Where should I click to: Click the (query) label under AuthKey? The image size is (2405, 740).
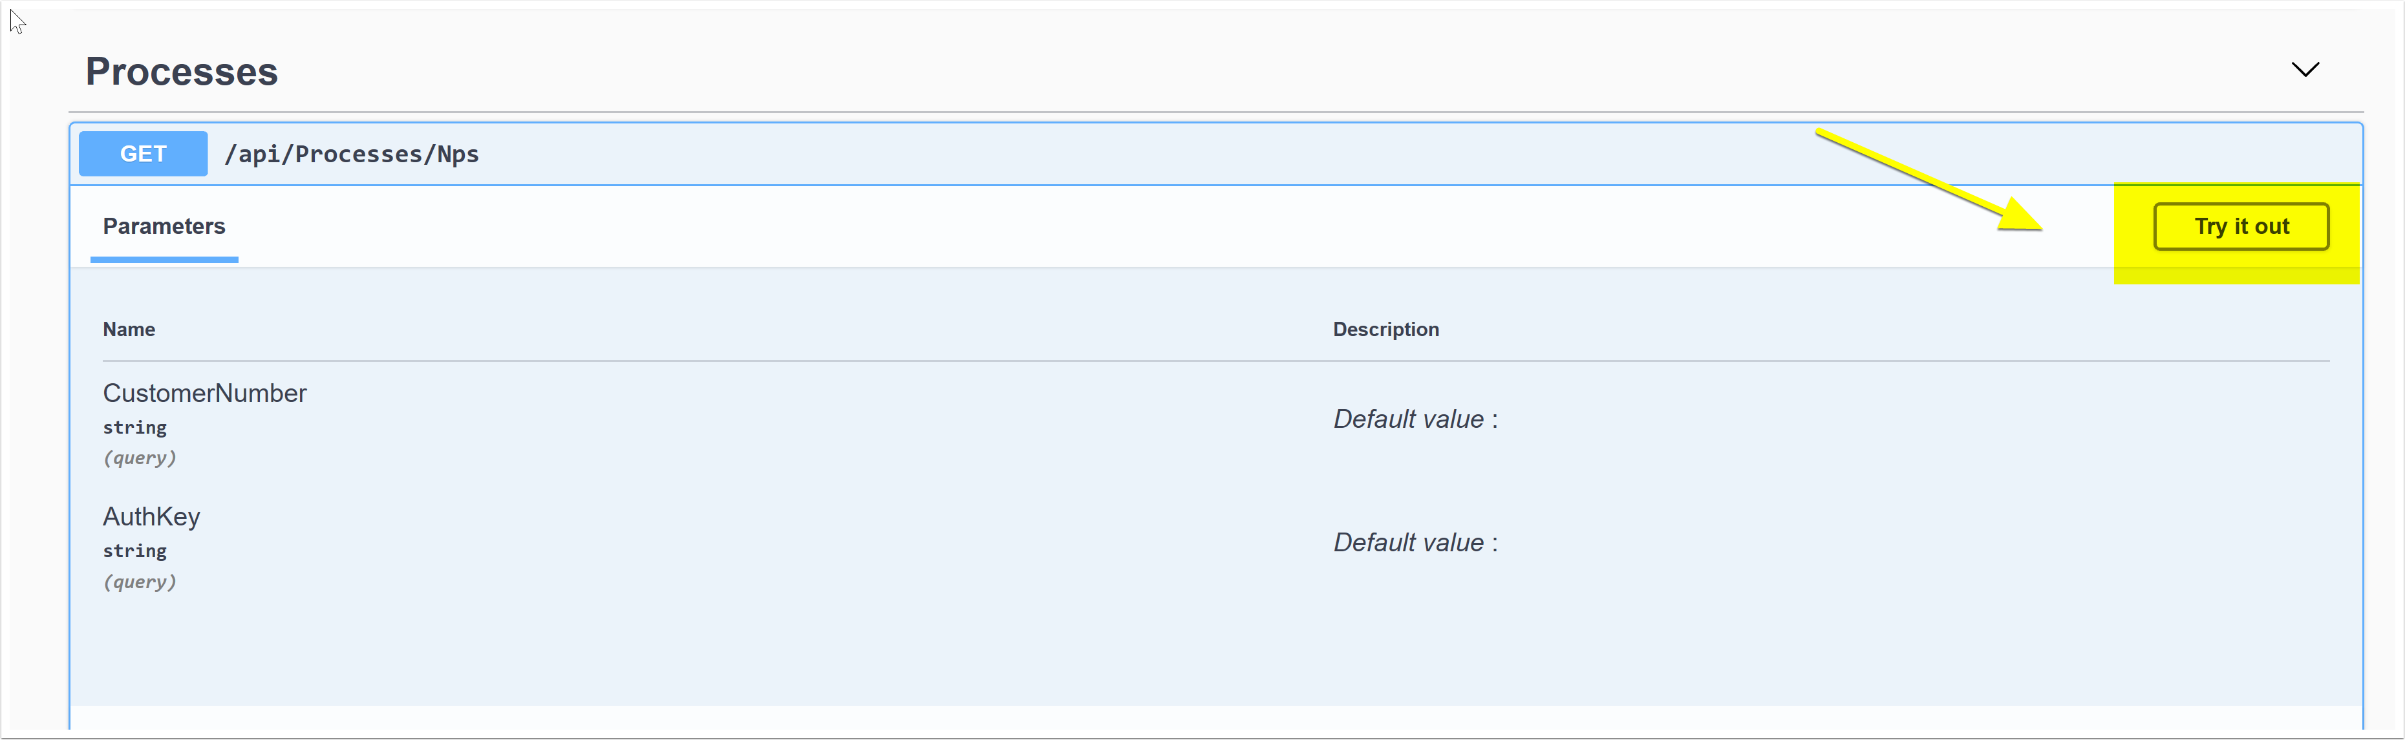pyautogui.click(x=140, y=582)
